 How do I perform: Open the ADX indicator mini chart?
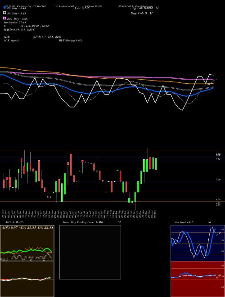[x=27, y=243]
